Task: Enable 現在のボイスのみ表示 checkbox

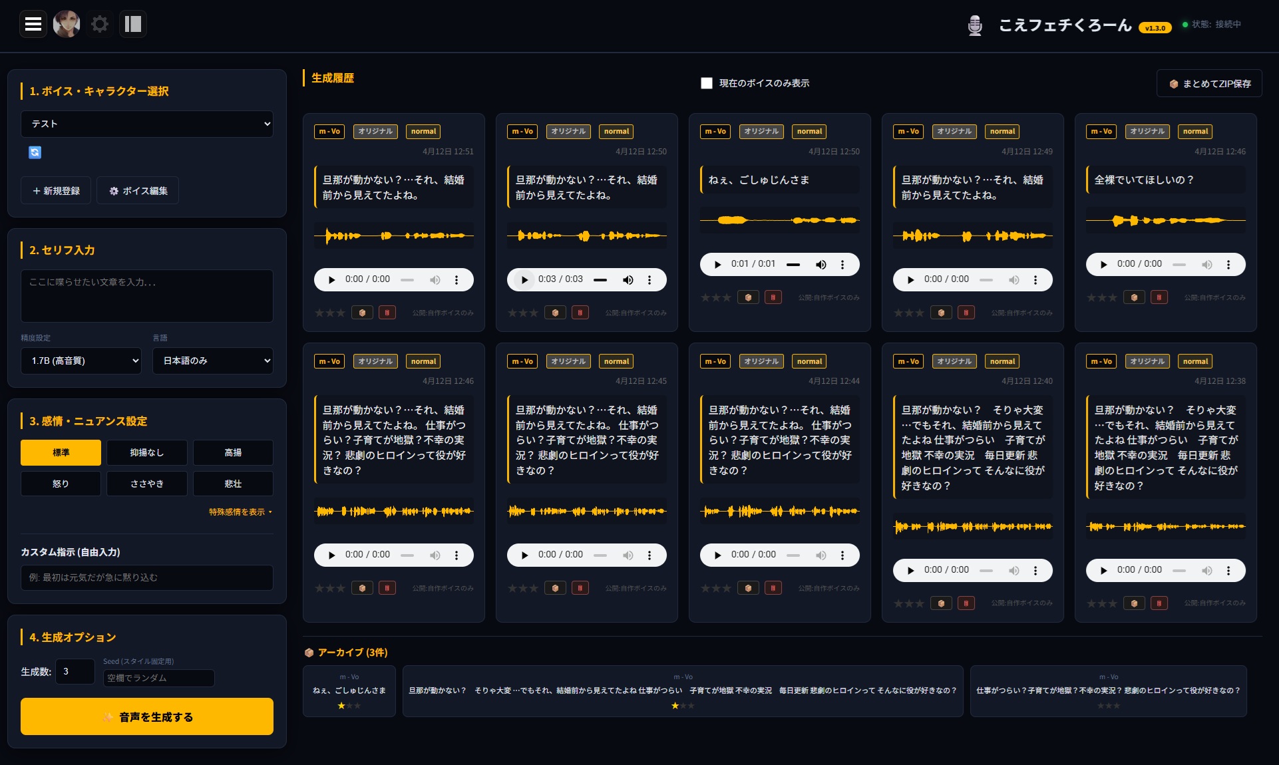Action: [x=707, y=83]
